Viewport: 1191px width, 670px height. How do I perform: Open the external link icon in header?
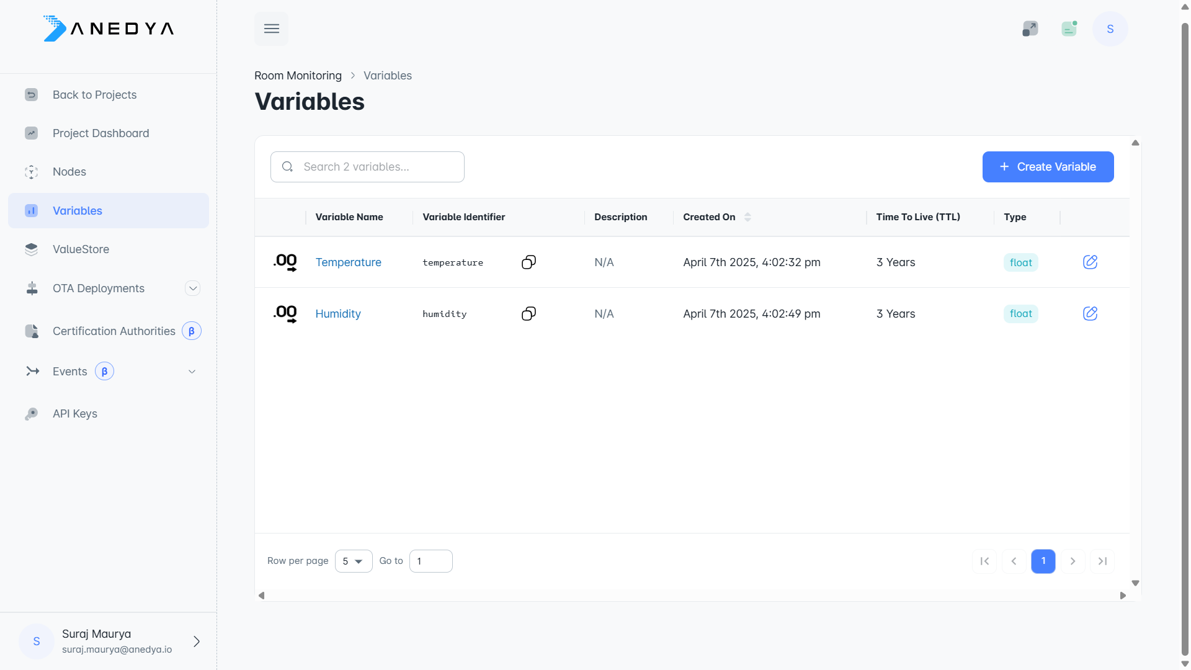pyautogui.click(x=1030, y=29)
